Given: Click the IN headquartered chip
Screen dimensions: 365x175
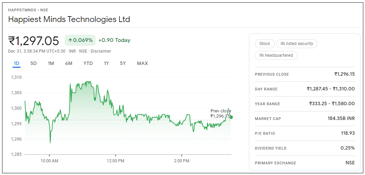Looking at the screenshot, I should (276, 55).
